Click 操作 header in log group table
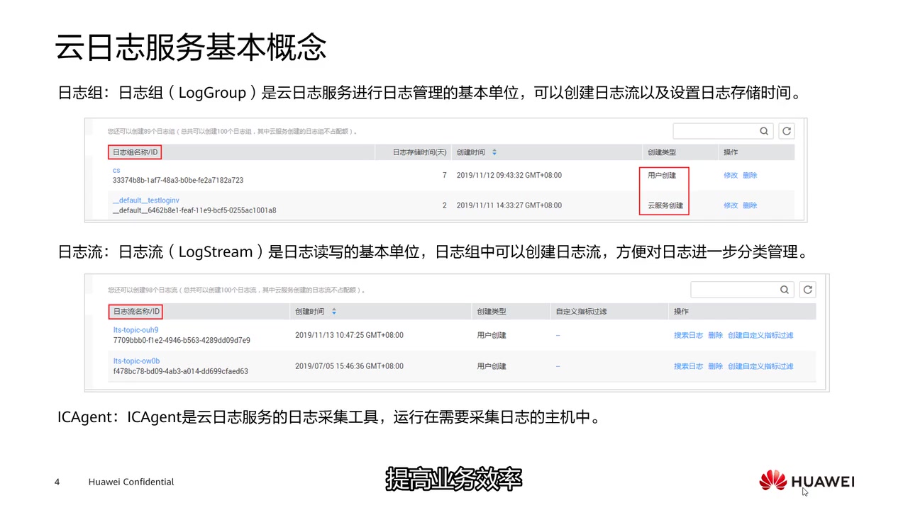Screen dimensions: 908x510 tap(731, 152)
